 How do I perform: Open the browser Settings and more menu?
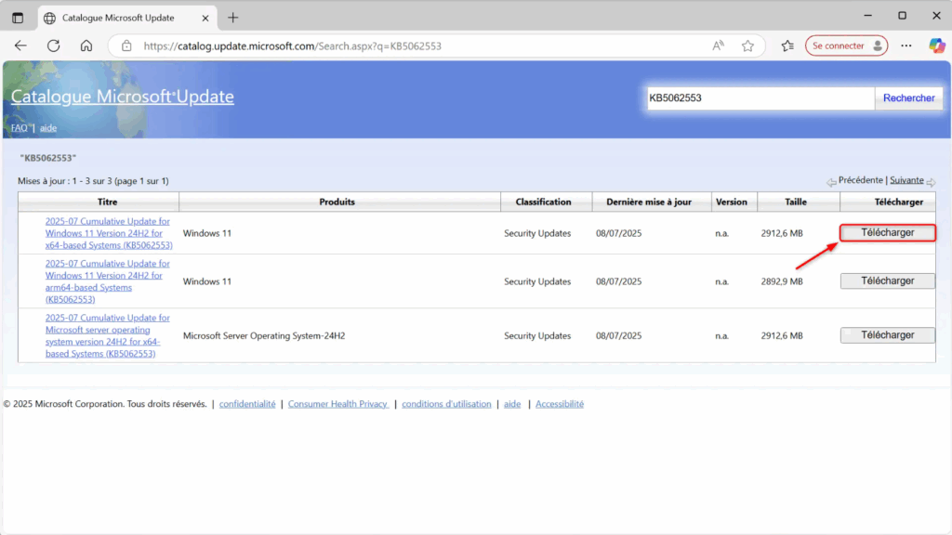coord(906,46)
